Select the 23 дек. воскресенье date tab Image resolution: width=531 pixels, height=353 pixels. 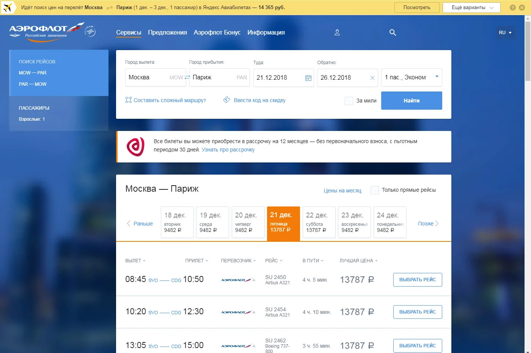coord(354,222)
